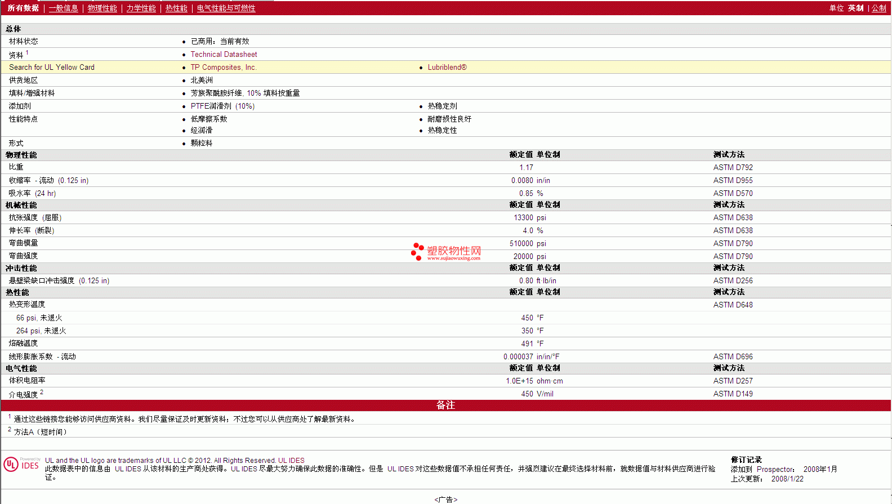Select the expansion coefficient 0.000037

click(518, 357)
